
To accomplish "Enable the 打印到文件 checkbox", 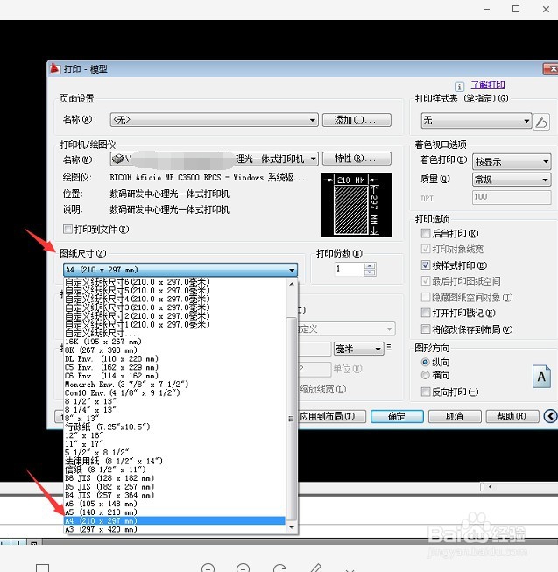I will point(67,230).
